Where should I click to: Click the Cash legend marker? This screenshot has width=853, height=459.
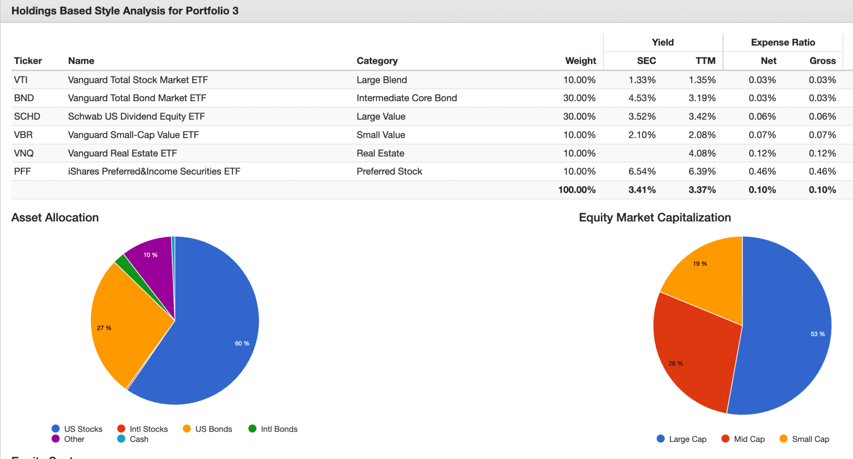121,439
